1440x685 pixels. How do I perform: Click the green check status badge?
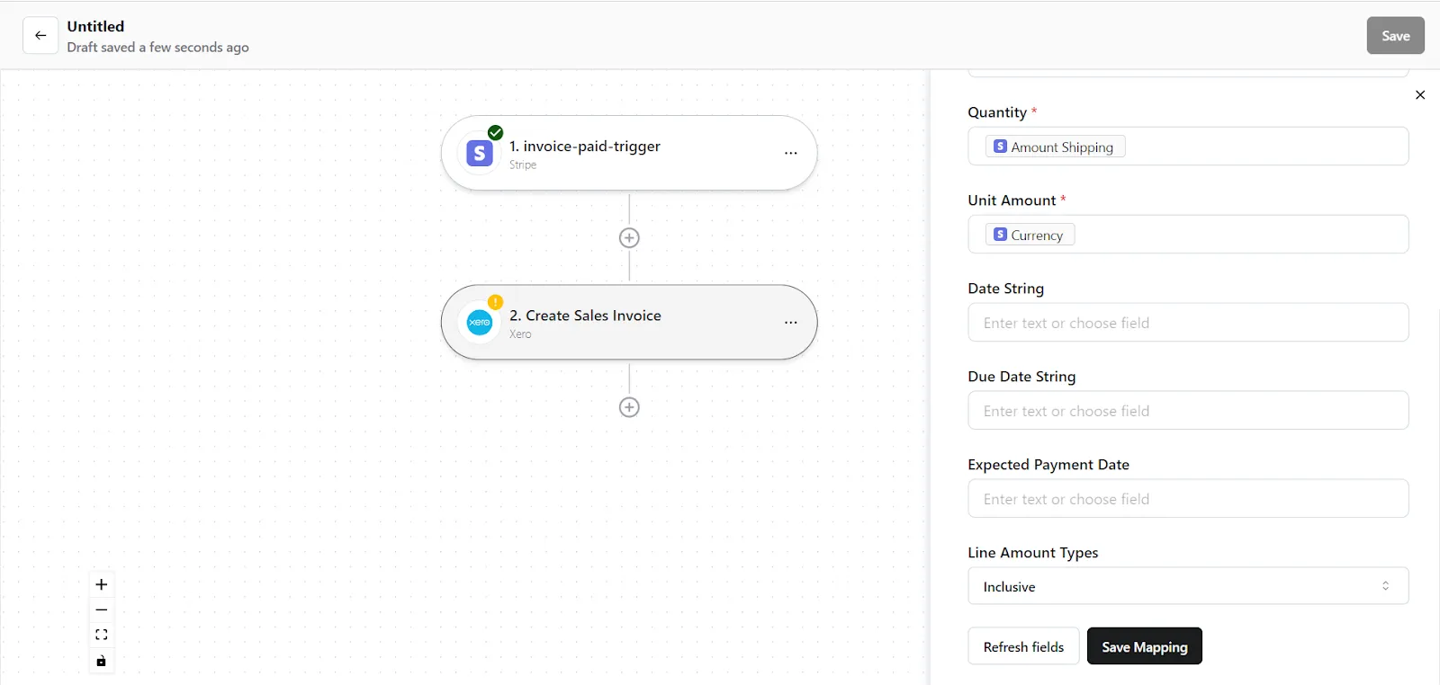point(495,132)
